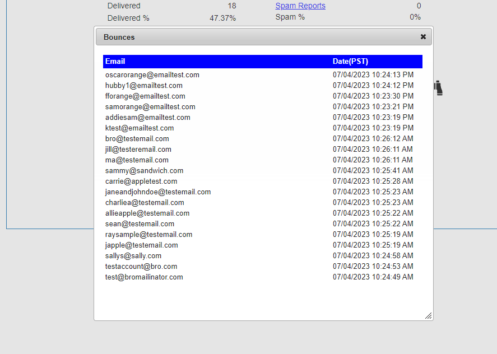Click the Email column header
Image resolution: width=497 pixels, height=354 pixels.
point(115,62)
